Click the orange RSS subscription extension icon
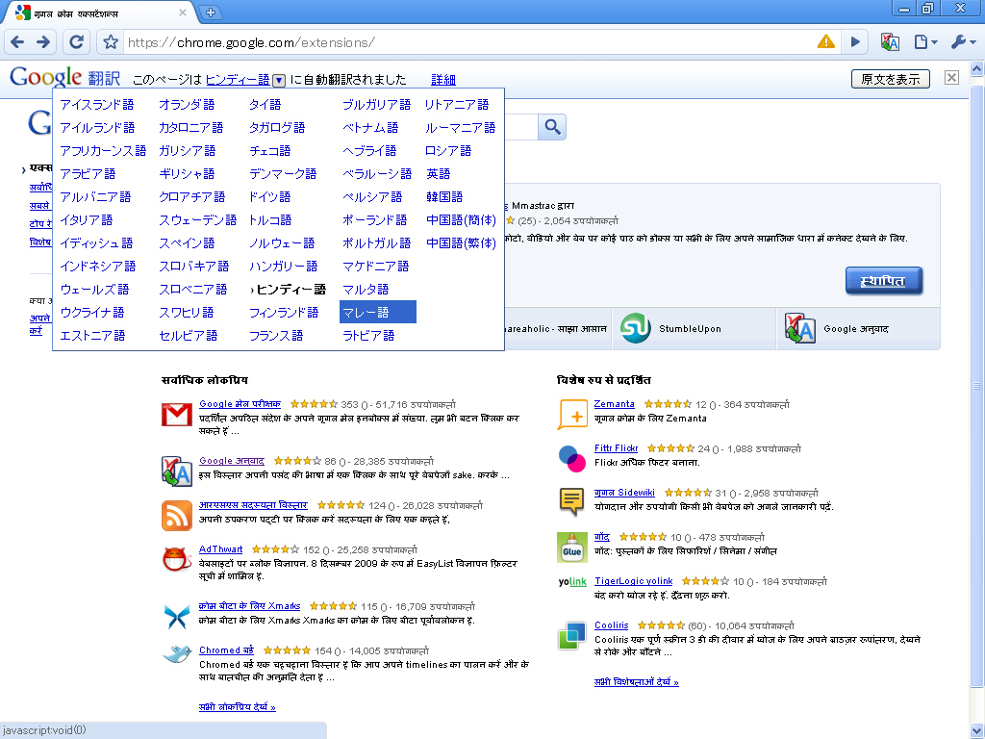This screenshot has width=985, height=739. point(177,516)
